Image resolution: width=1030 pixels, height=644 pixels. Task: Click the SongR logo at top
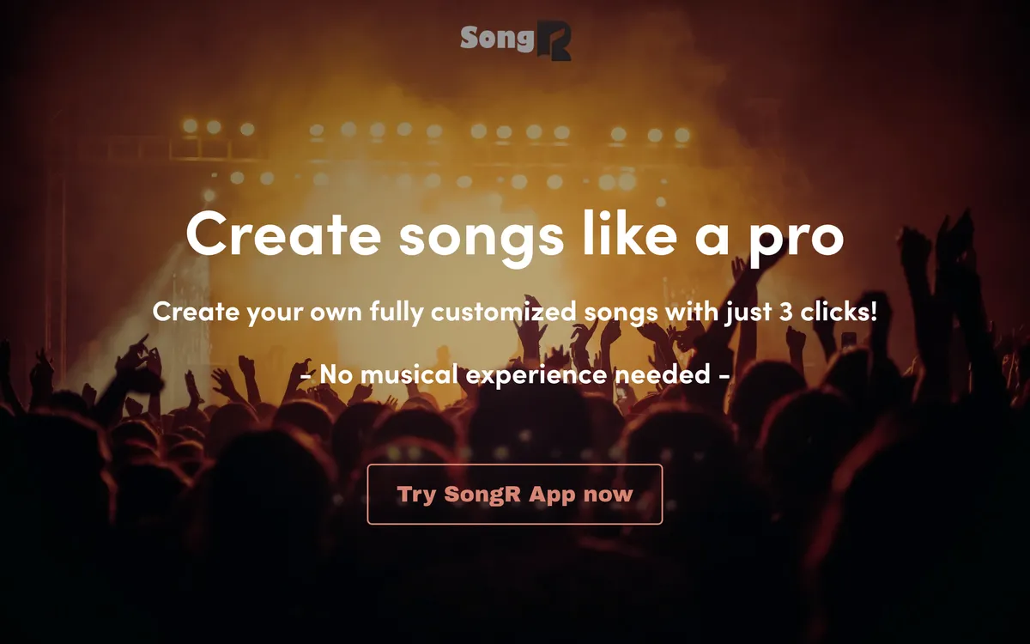tap(515, 39)
